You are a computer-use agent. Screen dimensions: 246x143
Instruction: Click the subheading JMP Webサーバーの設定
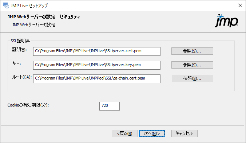tap(33, 25)
